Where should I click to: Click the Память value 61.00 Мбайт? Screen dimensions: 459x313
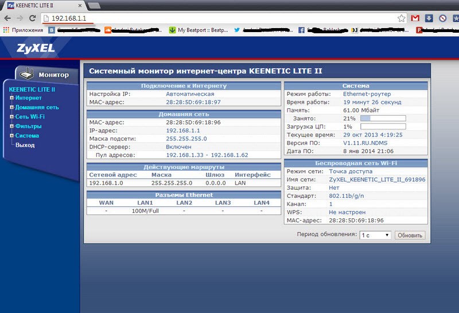pyautogui.click(x=361, y=110)
